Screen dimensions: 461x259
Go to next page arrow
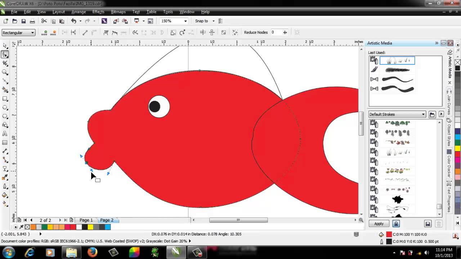[60, 220]
